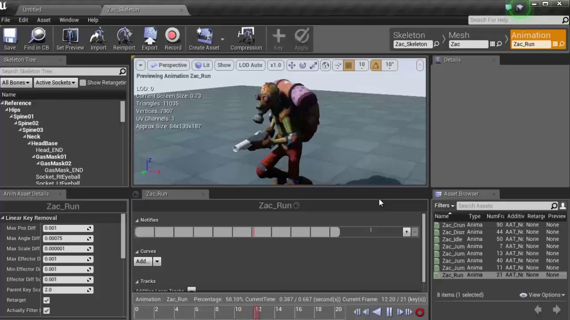Click the red timeline scrubber handle

(256, 313)
